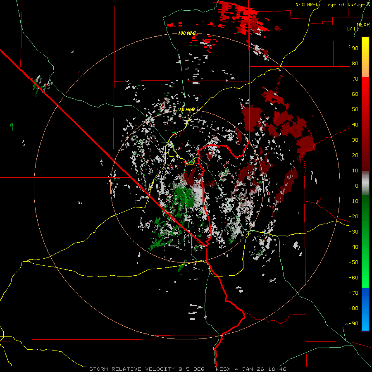Click the "[KT]" units label

tap(353, 29)
